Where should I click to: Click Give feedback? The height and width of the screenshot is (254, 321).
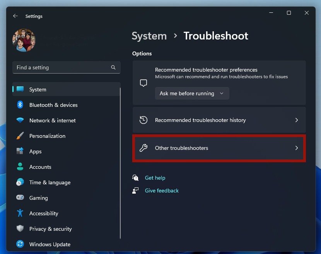[162, 190]
